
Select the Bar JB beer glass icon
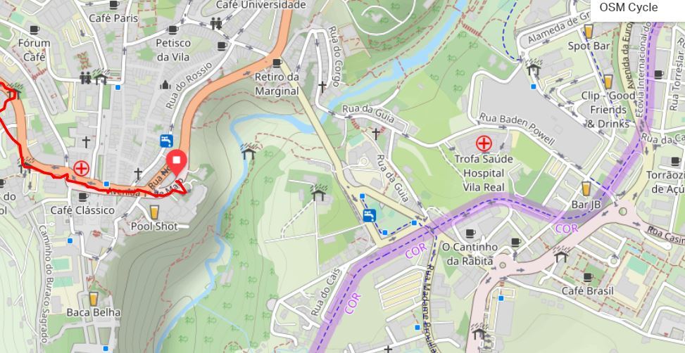click(586, 188)
